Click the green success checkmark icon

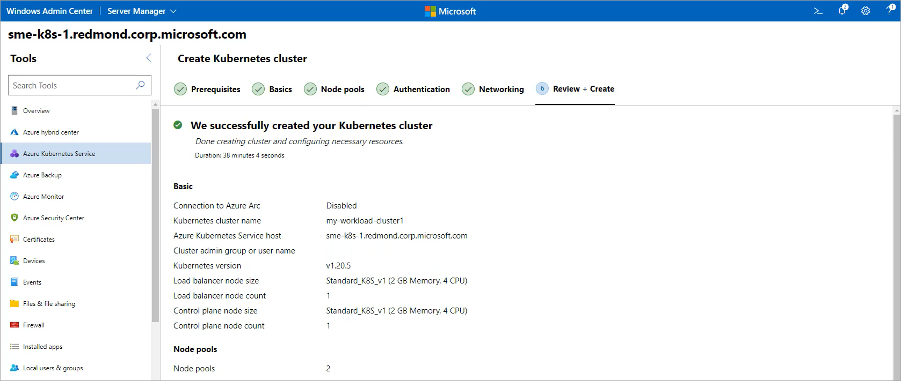[178, 125]
